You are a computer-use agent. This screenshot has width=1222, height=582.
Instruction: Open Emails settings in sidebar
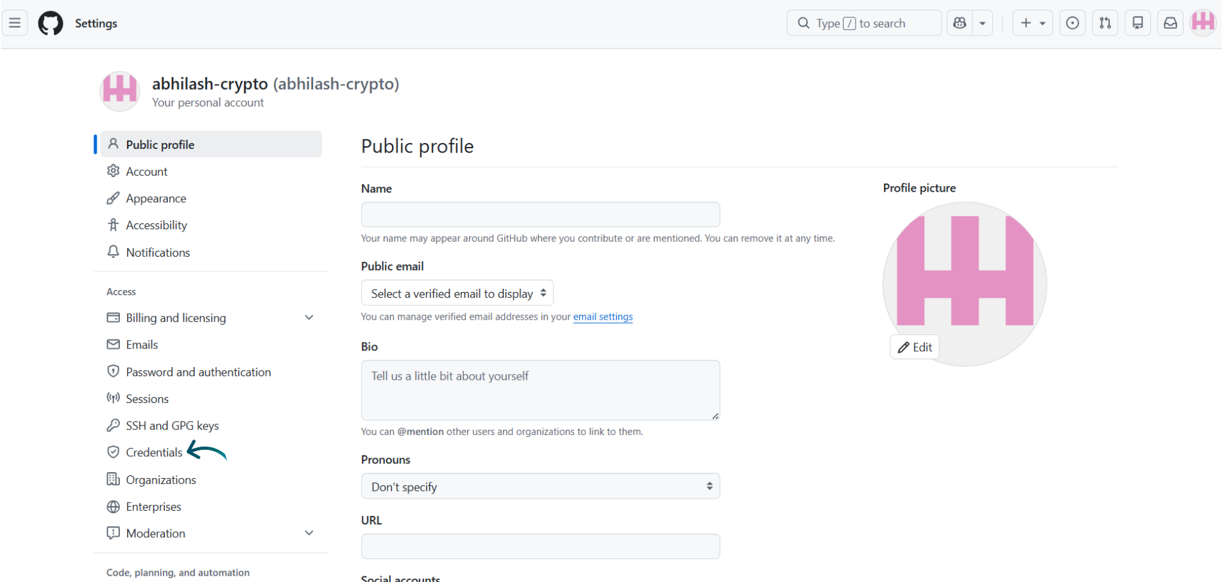(142, 345)
